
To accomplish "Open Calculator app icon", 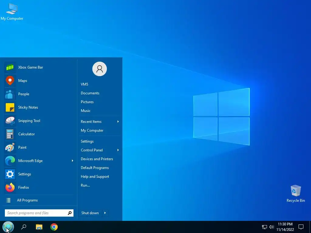I will pyautogui.click(x=10, y=134).
